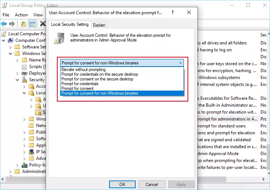Click the horizontal scrollbar right arrow
Viewport: 270px width, 190px height.
coord(263,179)
